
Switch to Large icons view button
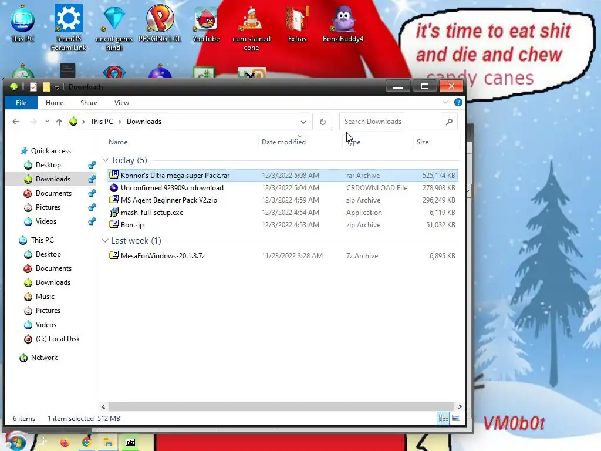pos(456,418)
